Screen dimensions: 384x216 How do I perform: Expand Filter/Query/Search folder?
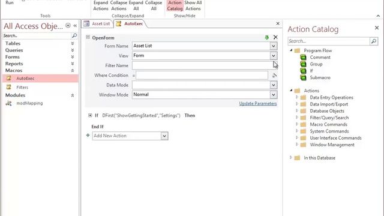[297, 118]
